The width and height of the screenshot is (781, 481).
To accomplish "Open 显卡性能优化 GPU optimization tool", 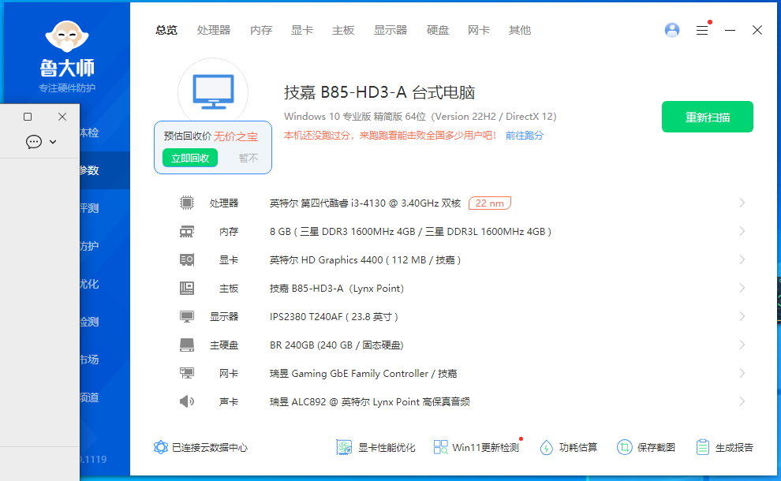I will [376, 447].
